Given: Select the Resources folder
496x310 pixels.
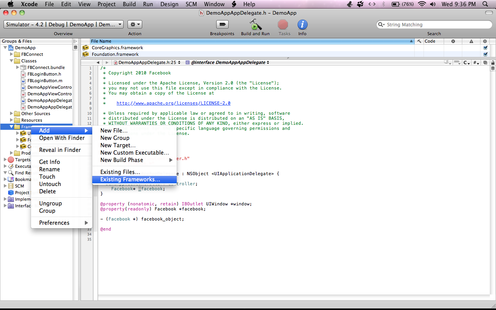Looking at the screenshot, I should [32, 120].
